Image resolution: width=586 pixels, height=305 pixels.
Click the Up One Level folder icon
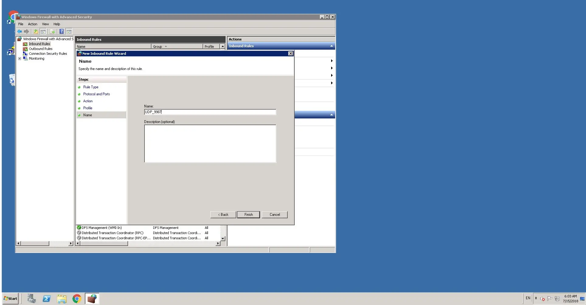coord(36,31)
